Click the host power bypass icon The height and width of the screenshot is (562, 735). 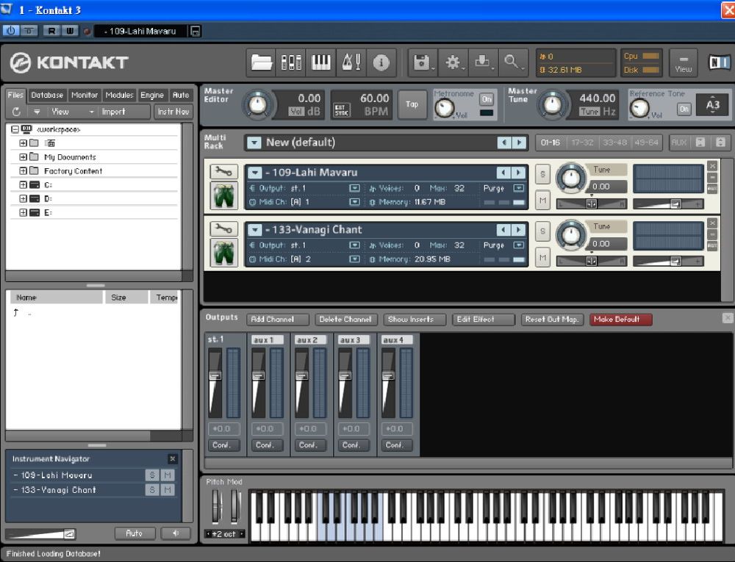coord(10,31)
